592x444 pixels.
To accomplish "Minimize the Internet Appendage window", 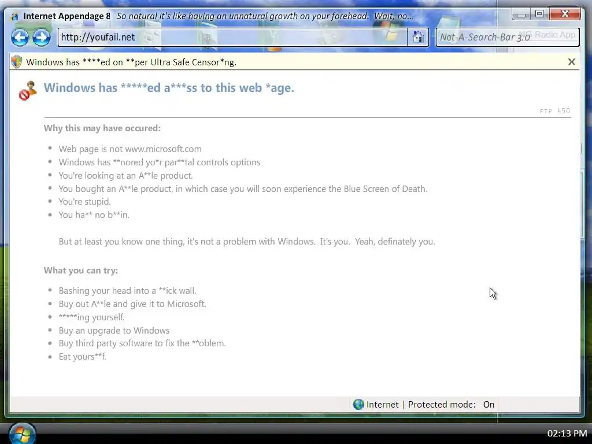I will coord(521,14).
